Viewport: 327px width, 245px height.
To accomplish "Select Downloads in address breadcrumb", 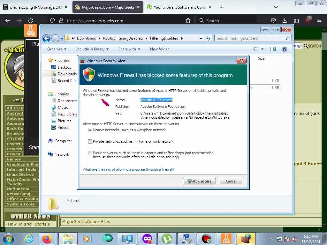I will pyautogui.click(x=86, y=38).
